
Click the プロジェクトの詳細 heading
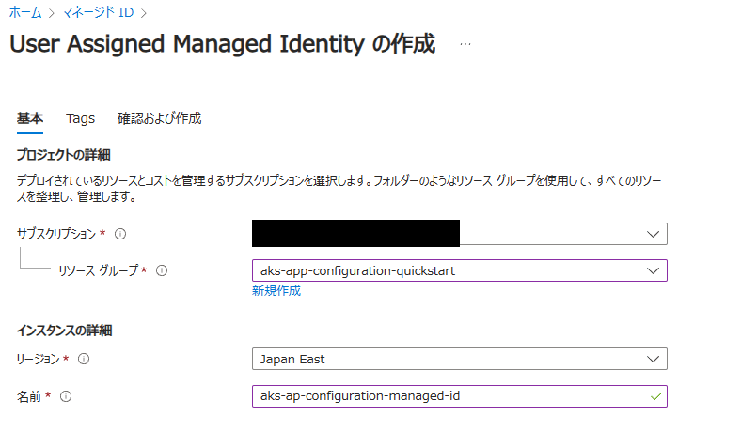(64, 155)
